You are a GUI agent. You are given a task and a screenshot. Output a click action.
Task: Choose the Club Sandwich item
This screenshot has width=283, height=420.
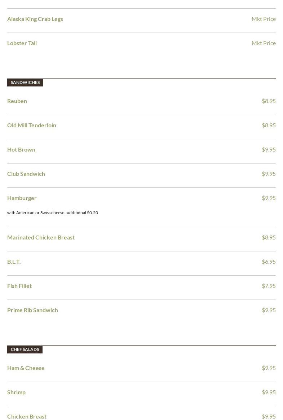(26, 174)
